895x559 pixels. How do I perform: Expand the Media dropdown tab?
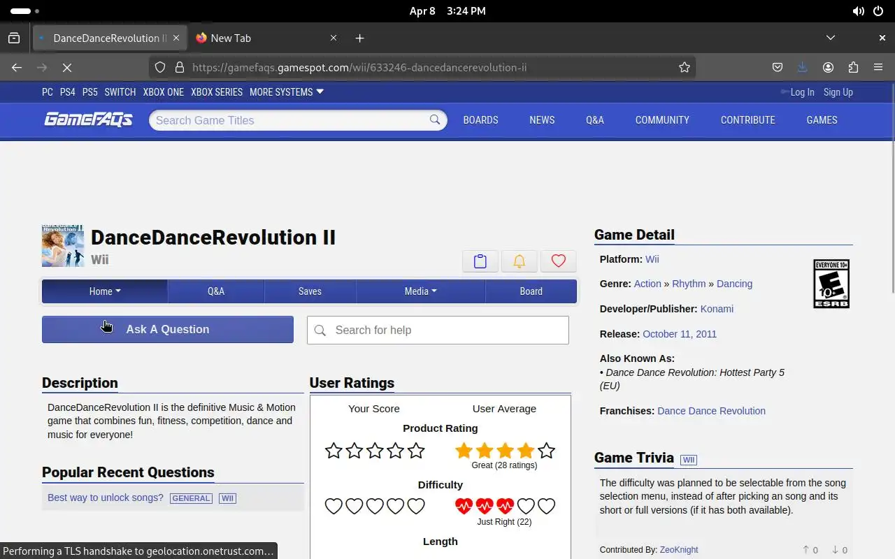(421, 291)
